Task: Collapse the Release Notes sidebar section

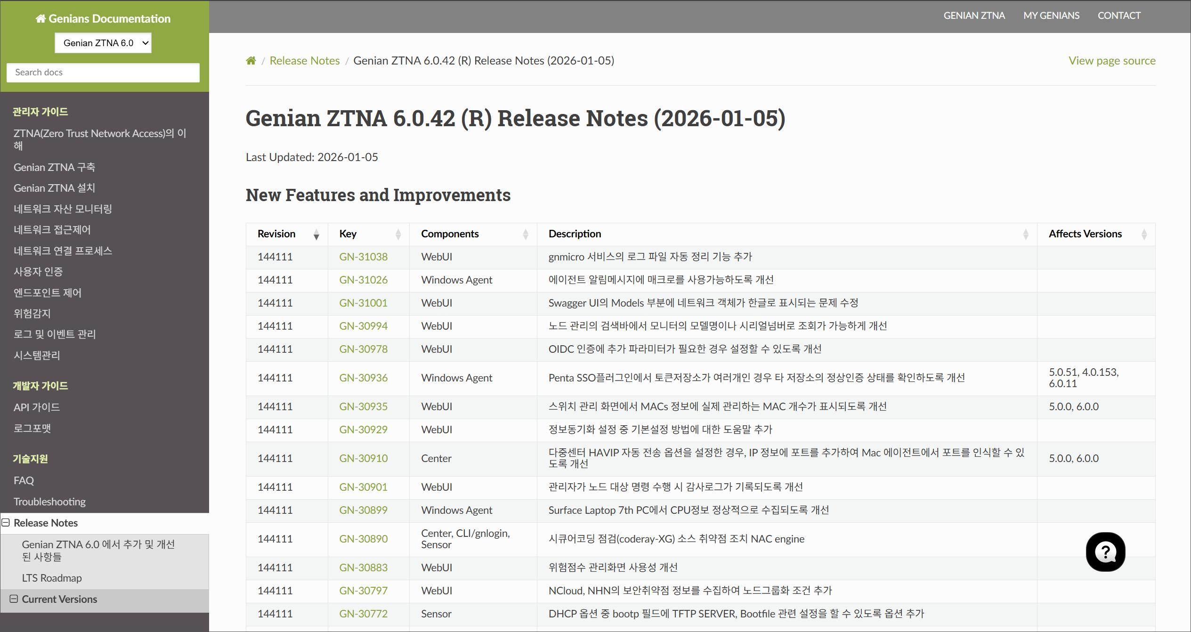Action: 6,523
